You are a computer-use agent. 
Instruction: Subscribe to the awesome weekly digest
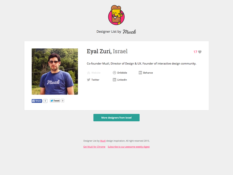[x=129, y=147]
